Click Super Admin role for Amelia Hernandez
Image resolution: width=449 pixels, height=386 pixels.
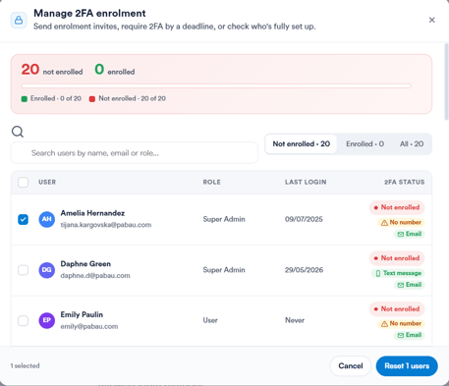point(224,219)
